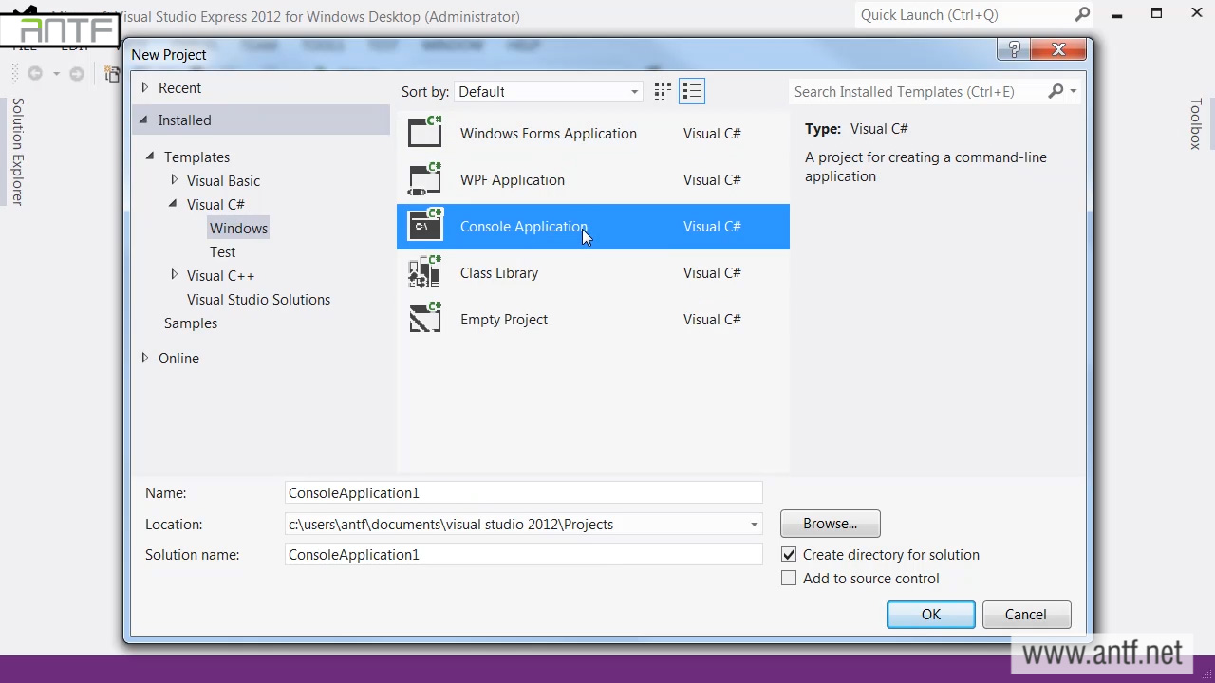This screenshot has height=683, width=1215.
Task: Open the Location path dropdown
Action: 754,525
